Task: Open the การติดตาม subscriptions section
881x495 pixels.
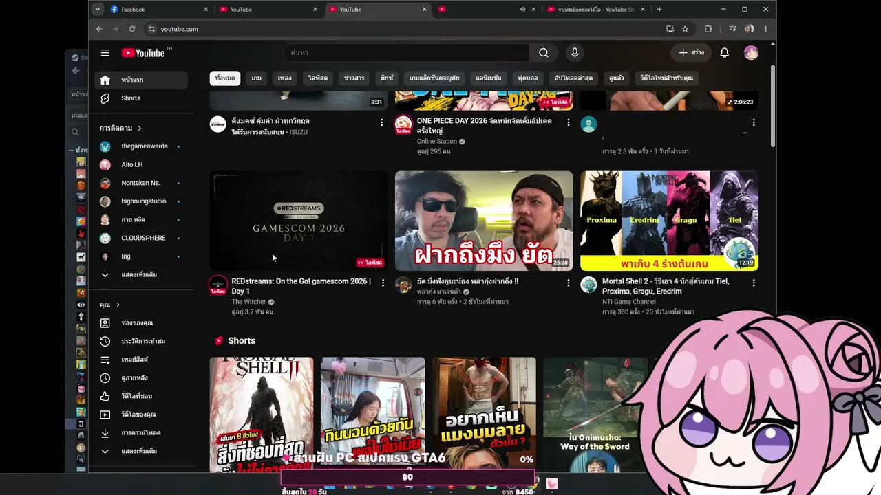Action: click(120, 129)
